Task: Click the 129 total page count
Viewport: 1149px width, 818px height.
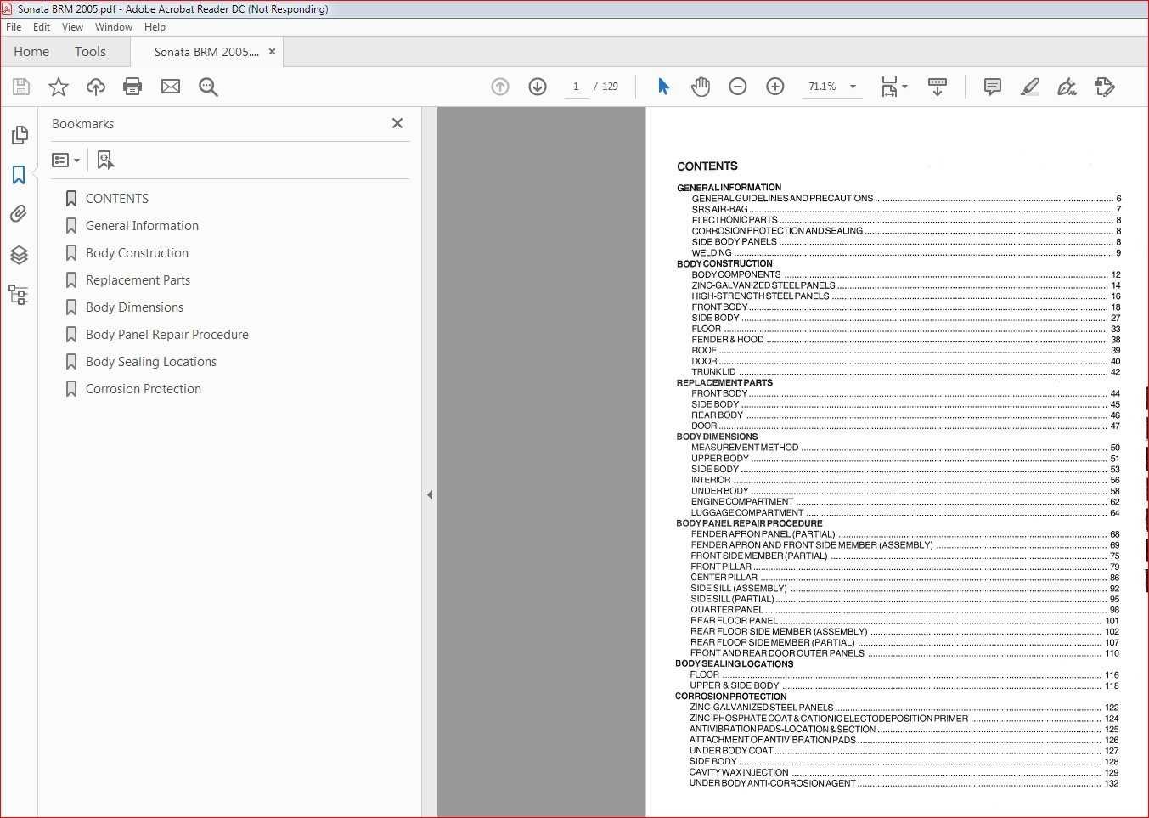Action: coord(610,87)
